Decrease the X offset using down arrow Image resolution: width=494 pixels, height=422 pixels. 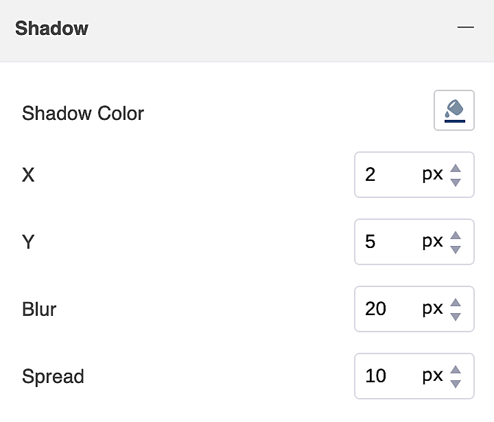pyautogui.click(x=456, y=182)
